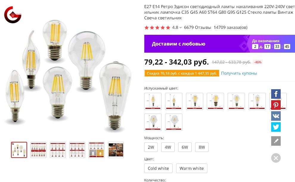
Task: View the second product gallery thumbnail
Action: [38, 150]
